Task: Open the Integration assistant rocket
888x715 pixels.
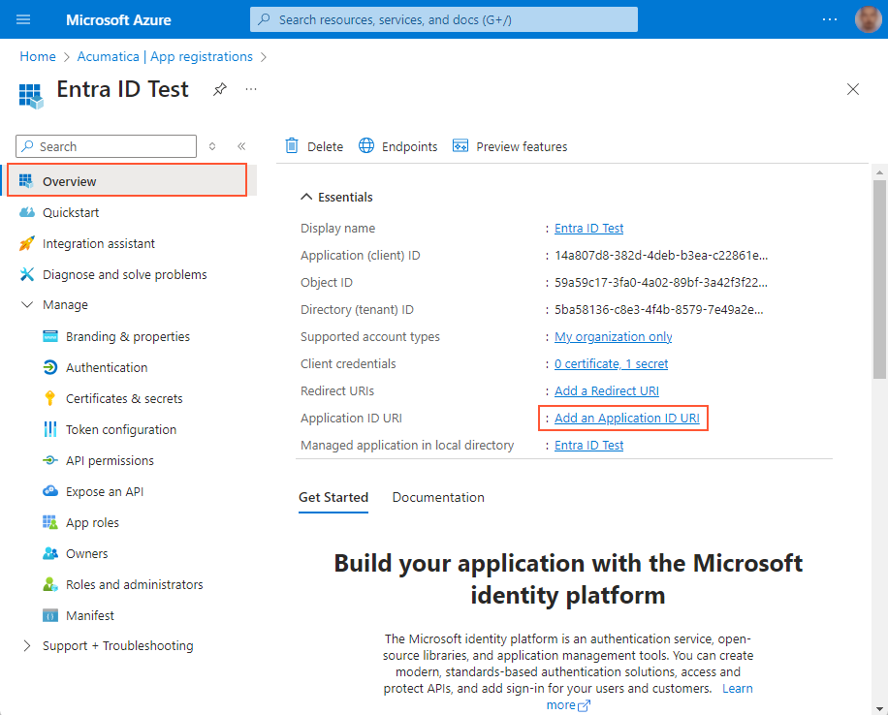Action: [x=27, y=243]
